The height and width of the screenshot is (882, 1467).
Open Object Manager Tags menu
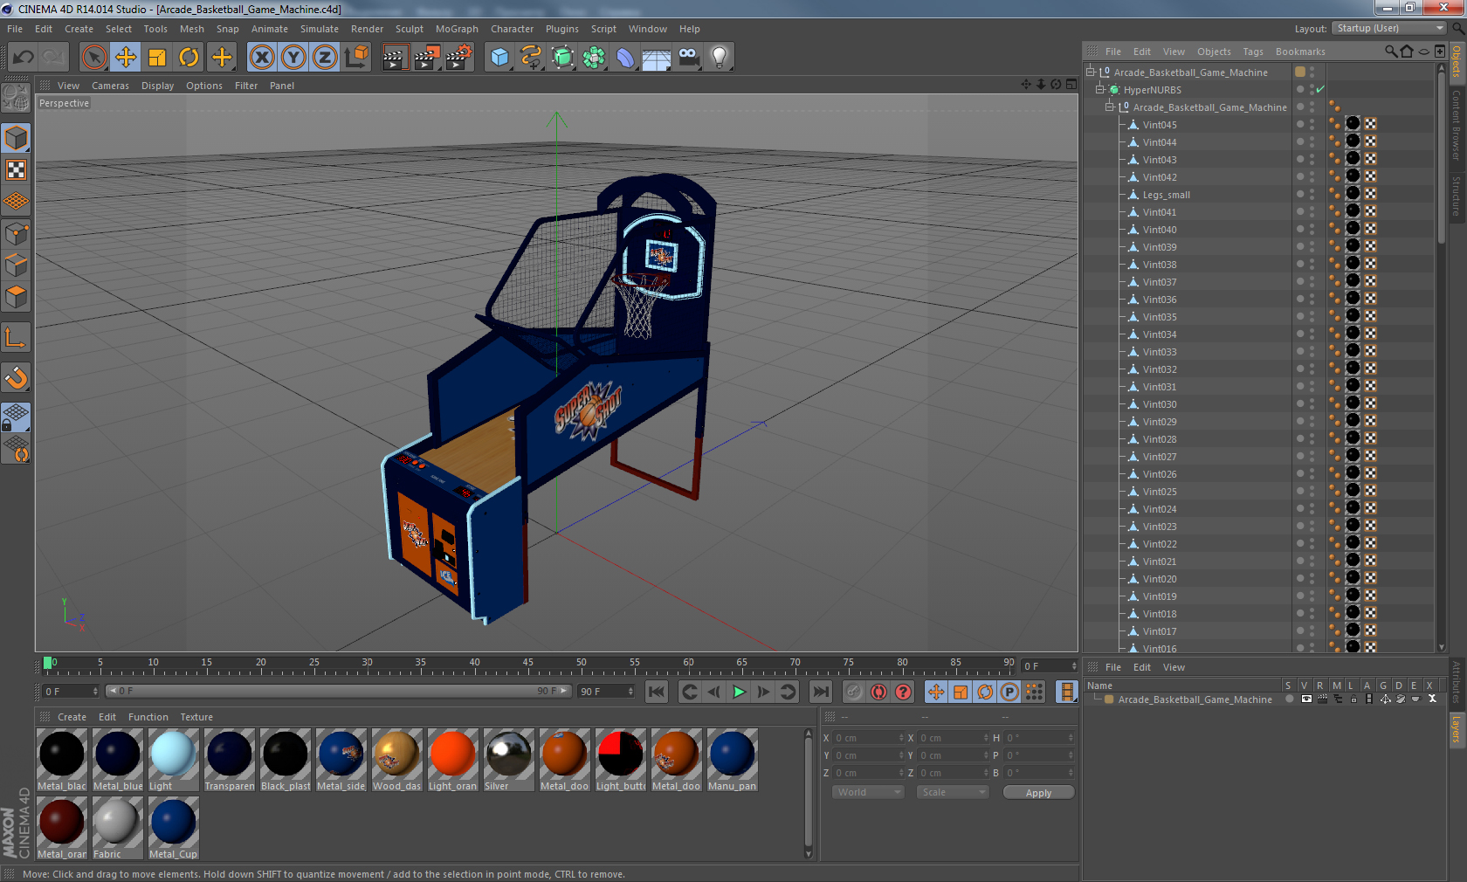(1253, 52)
